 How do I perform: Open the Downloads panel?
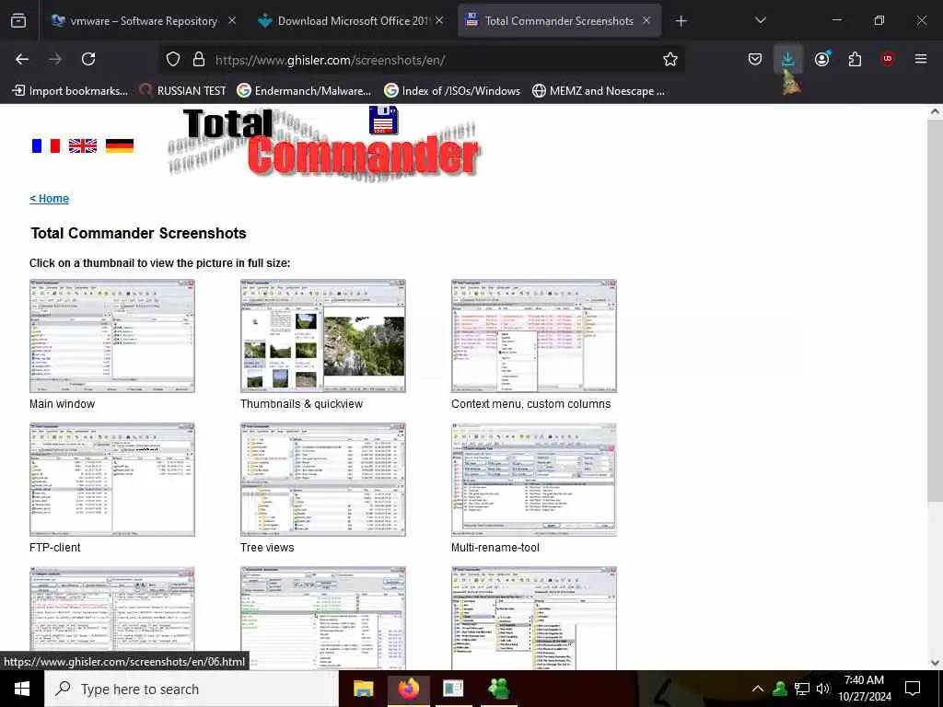[788, 59]
